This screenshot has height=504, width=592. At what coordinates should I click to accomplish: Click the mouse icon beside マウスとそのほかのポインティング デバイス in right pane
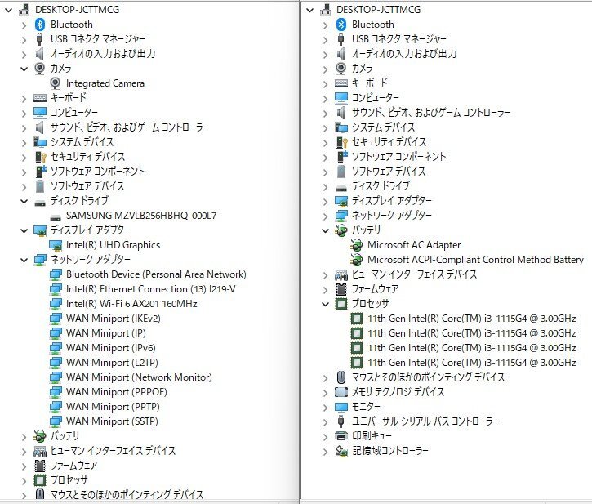(x=341, y=377)
